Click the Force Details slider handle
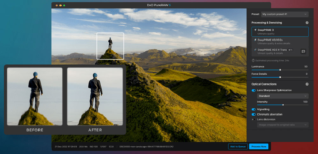 [280, 77]
